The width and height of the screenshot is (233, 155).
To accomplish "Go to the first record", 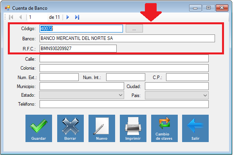I will coord(11,17).
